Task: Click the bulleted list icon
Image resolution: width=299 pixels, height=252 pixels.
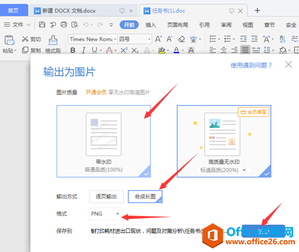Action: tap(213, 39)
